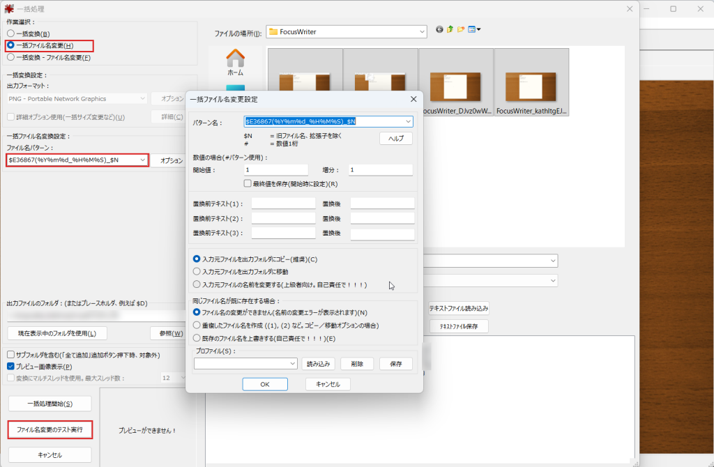Viewport: 714px width, 467px height.
Task: Close the 一括処理 window
Action: click(630, 8)
